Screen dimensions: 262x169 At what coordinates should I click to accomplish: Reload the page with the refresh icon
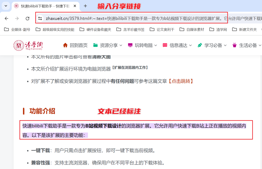point(28,18)
